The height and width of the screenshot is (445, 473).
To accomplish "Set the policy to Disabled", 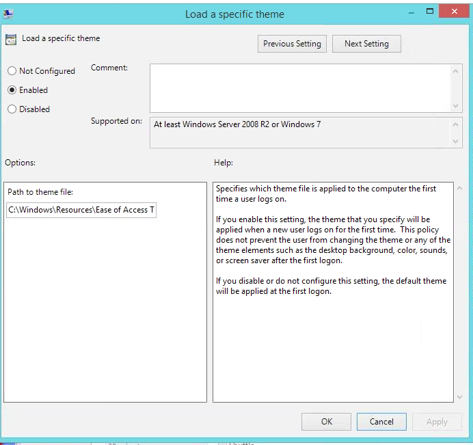I will tap(12, 109).
